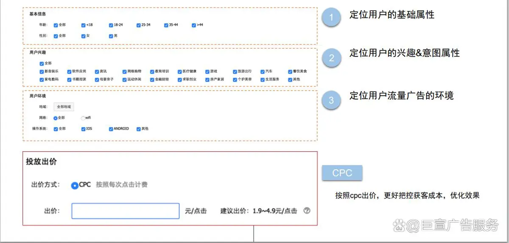
Task: Toggle the 母婴亲子 interest checkbox
Action: (97, 80)
